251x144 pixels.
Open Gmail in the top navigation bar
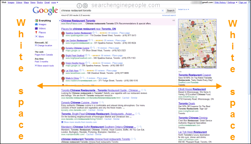(47, 2)
